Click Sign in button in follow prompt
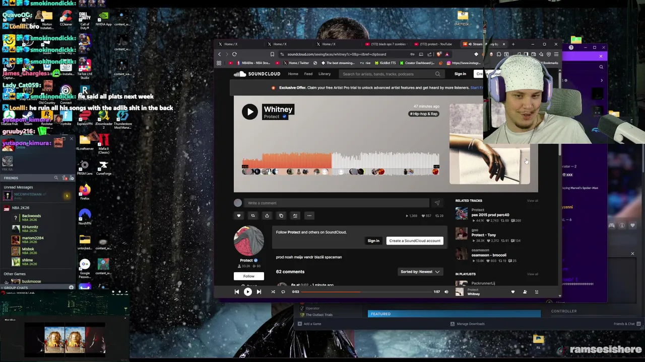This screenshot has width=645, height=362. [x=373, y=241]
